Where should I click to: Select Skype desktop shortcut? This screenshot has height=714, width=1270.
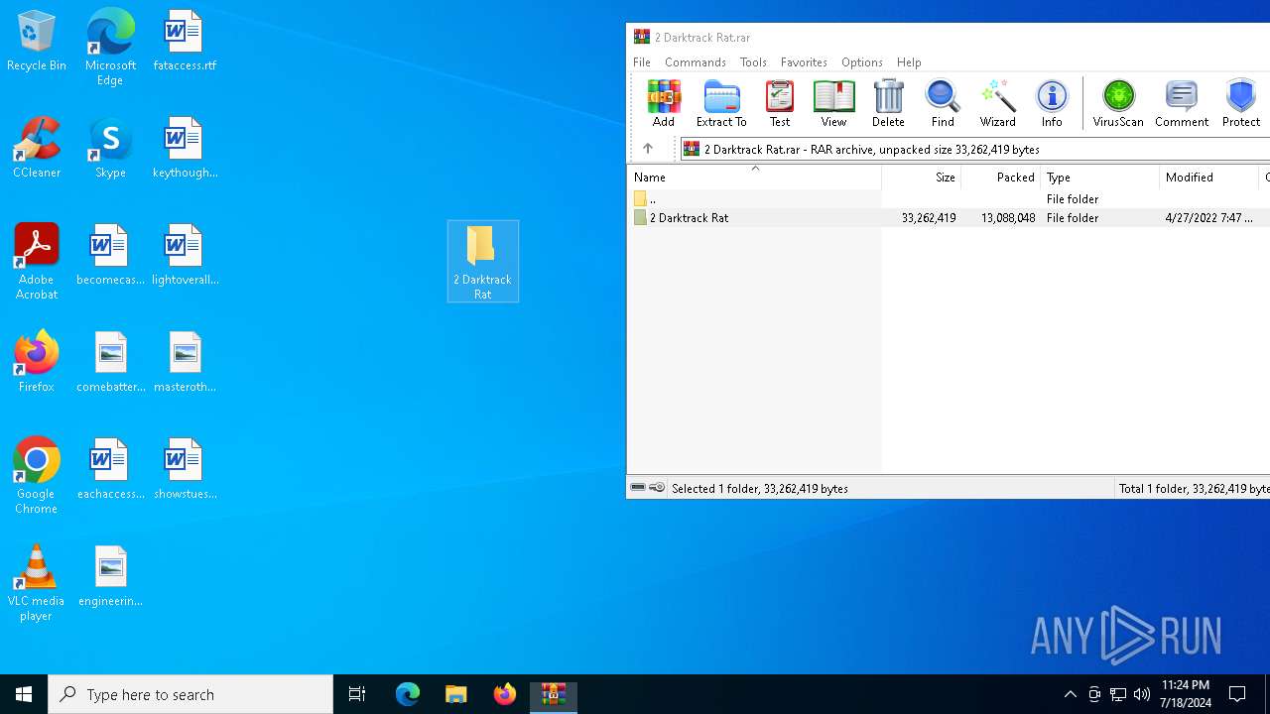pyautogui.click(x=110, y=149)
